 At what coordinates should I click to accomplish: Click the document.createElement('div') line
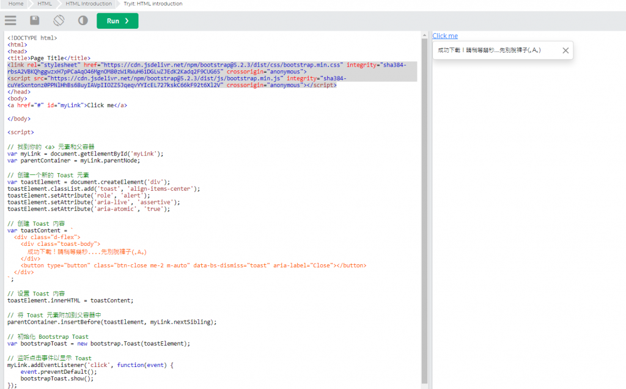point(89,182)
